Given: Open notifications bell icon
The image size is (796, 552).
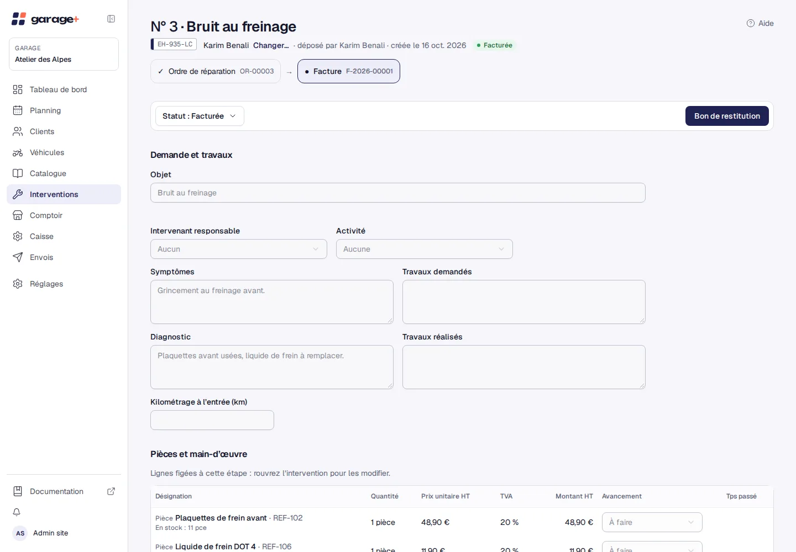Looking at the screenshot, I should (17, 512).
